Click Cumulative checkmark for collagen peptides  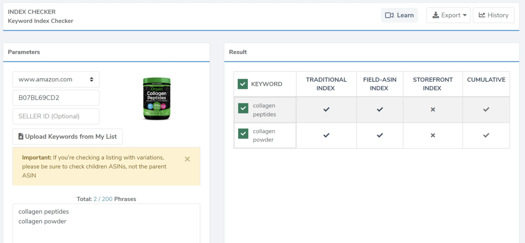tap(486, 109)
